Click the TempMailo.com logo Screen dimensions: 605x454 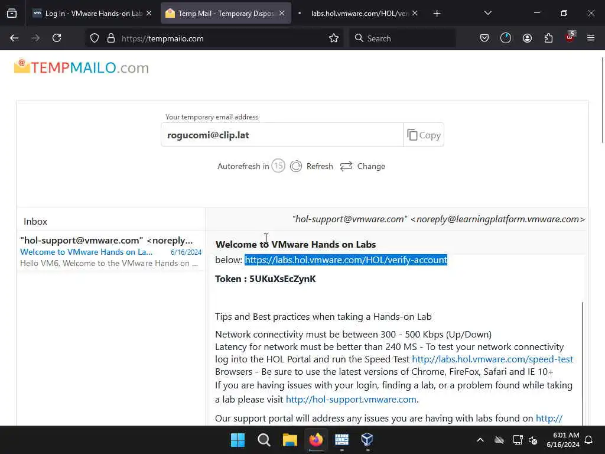(82, 67)
